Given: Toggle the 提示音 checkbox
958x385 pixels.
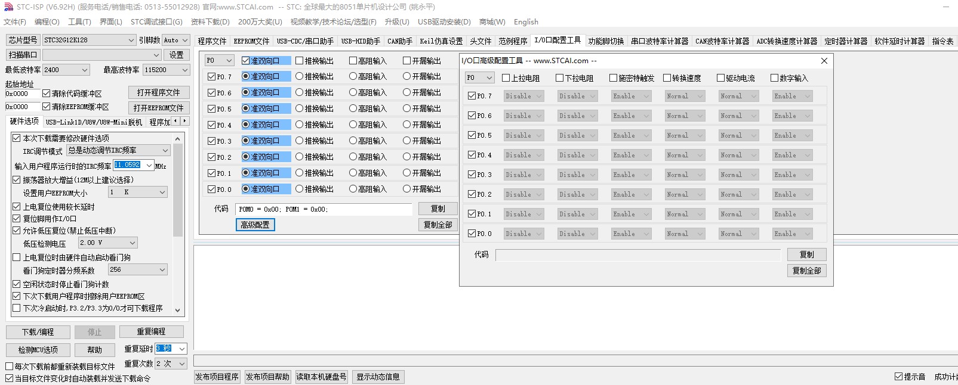Looking at the screenshot, I should [898, 376].
